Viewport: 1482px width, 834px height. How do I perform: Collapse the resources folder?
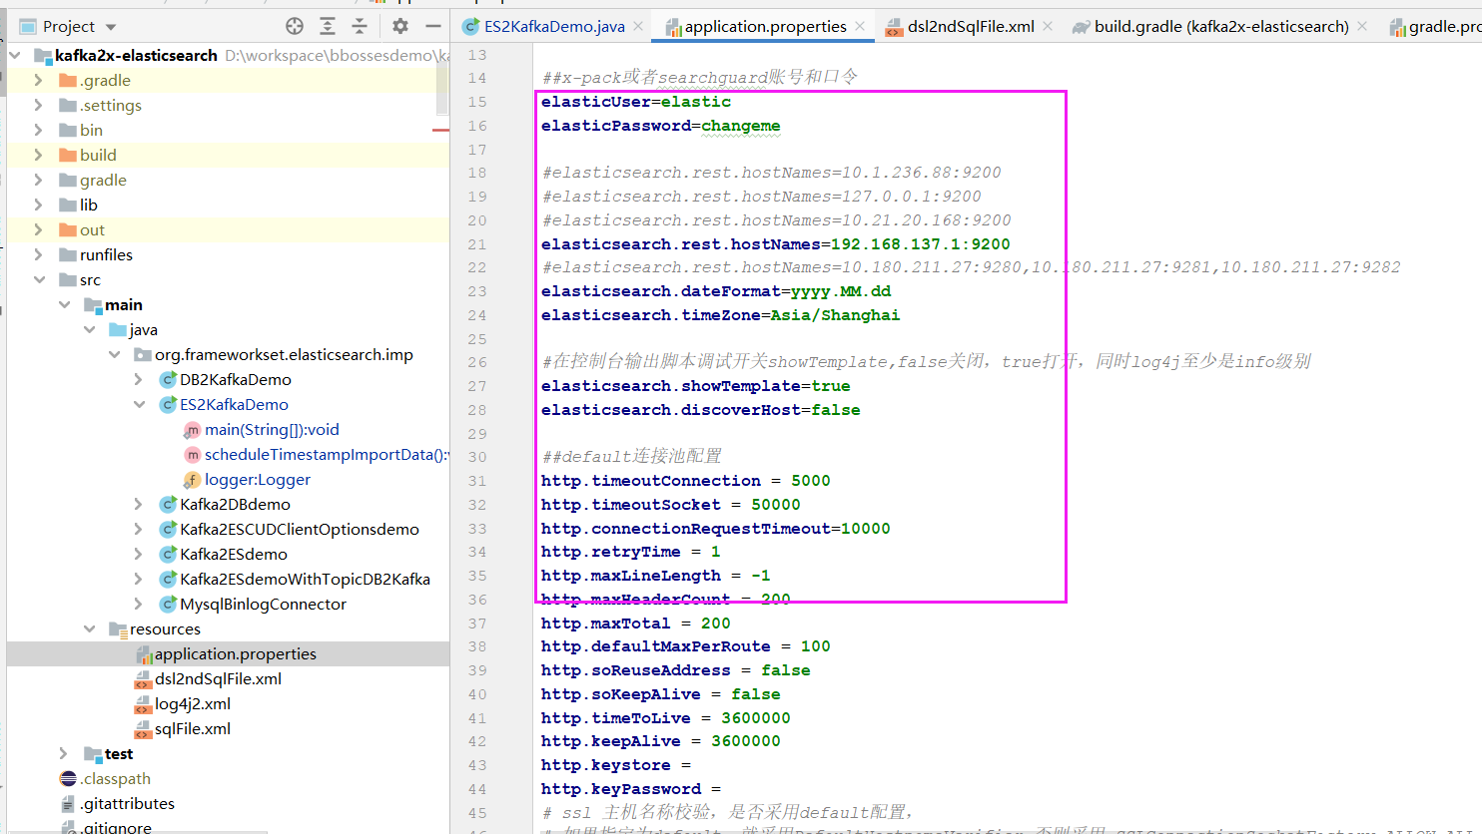click(89, 628)
